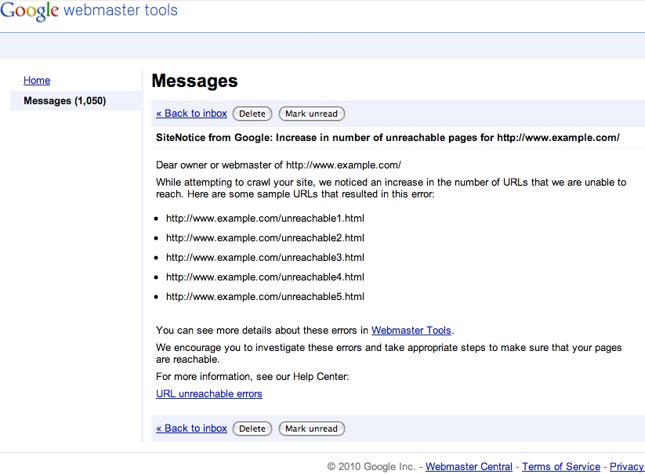Click the bottom Mark unread button
The width and height of the screenshot is (645, 474).
tap(311, 429)
